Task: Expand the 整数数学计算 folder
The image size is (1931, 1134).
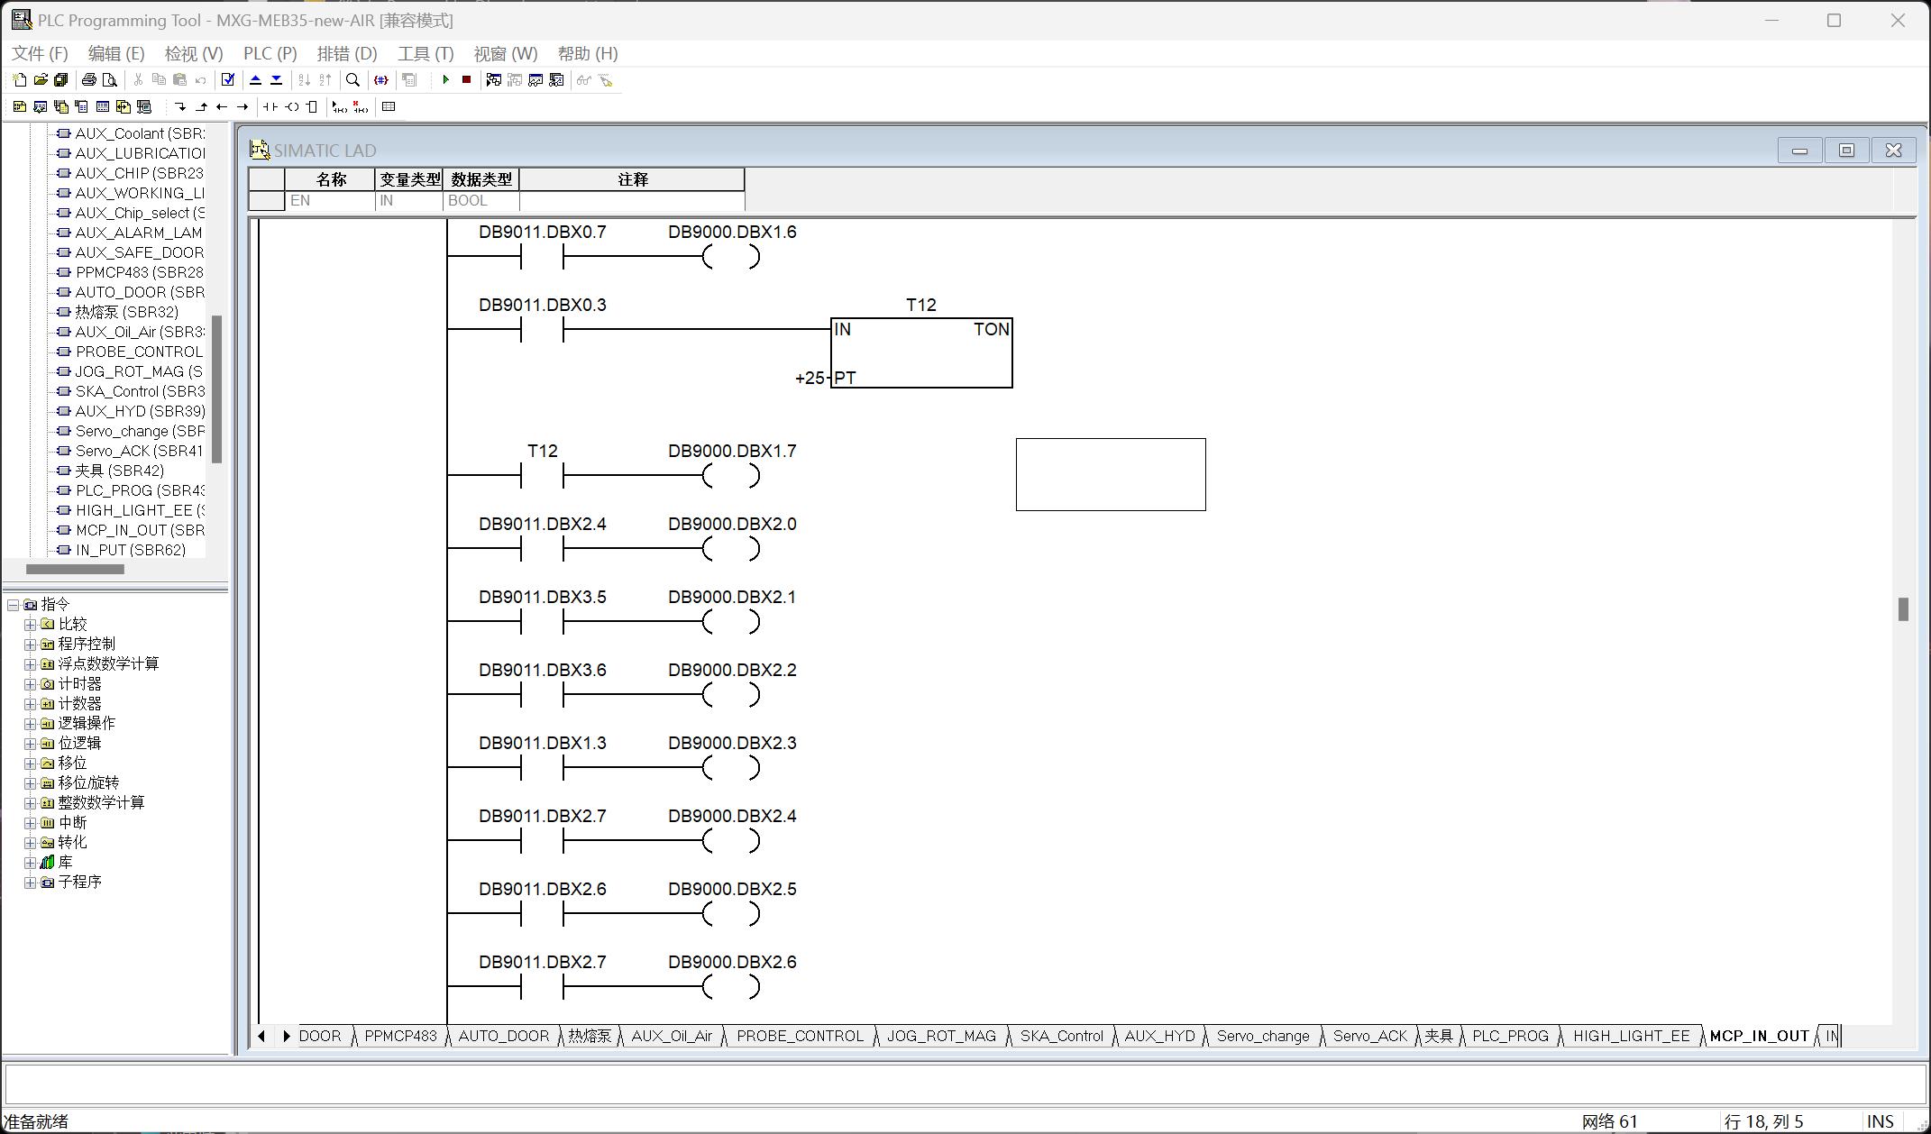Action: [30, 803]
